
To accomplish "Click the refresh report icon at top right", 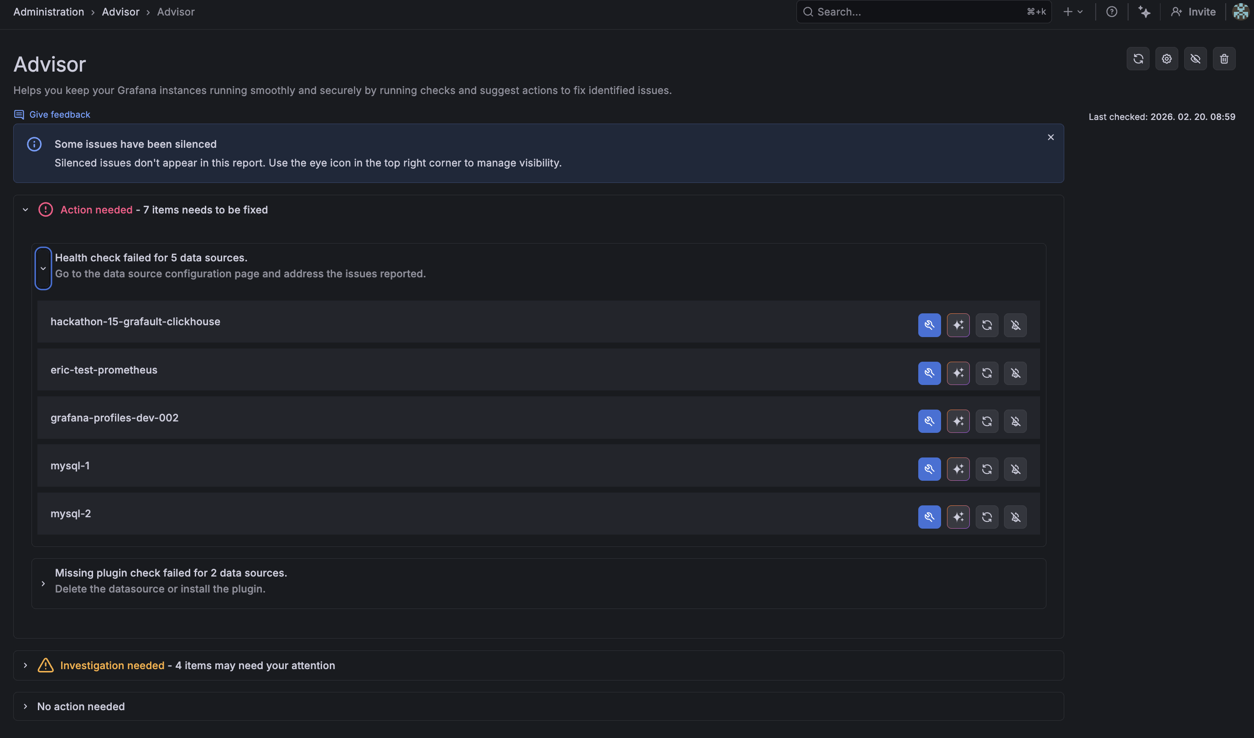I will tap(1138, 59).
